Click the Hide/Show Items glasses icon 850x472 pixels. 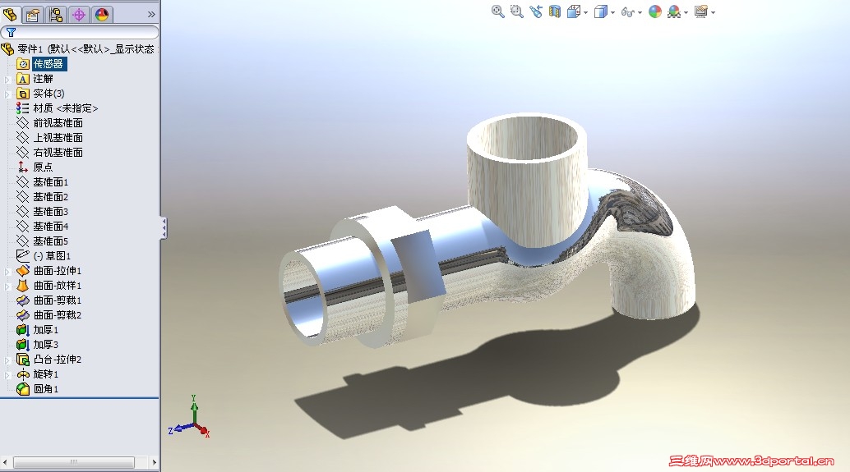pos(628,12)
